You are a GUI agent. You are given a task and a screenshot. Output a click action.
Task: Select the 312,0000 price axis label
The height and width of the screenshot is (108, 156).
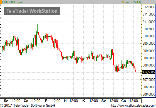point(149,7)
